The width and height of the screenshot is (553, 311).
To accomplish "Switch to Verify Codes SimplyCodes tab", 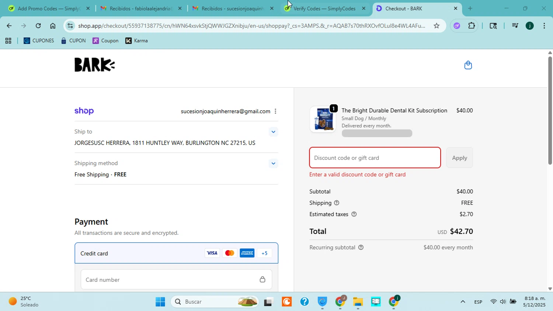I will click(x=324, y=8).
